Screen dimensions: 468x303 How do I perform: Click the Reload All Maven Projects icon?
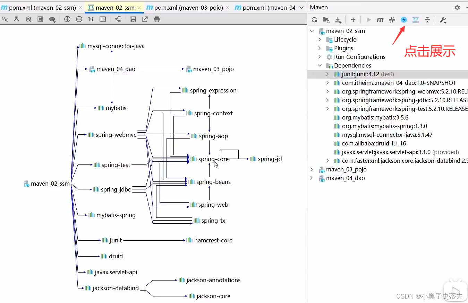314,20
